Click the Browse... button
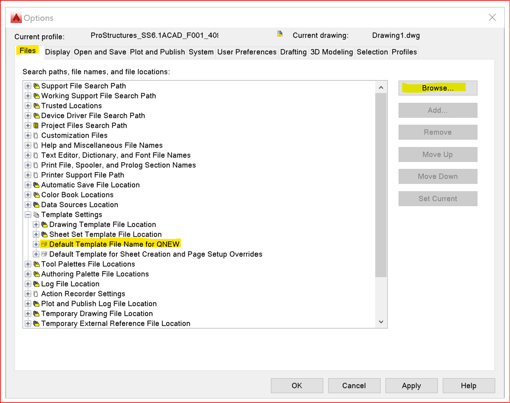Viewport: 510px width, 403px height. (x=438, y=88)
